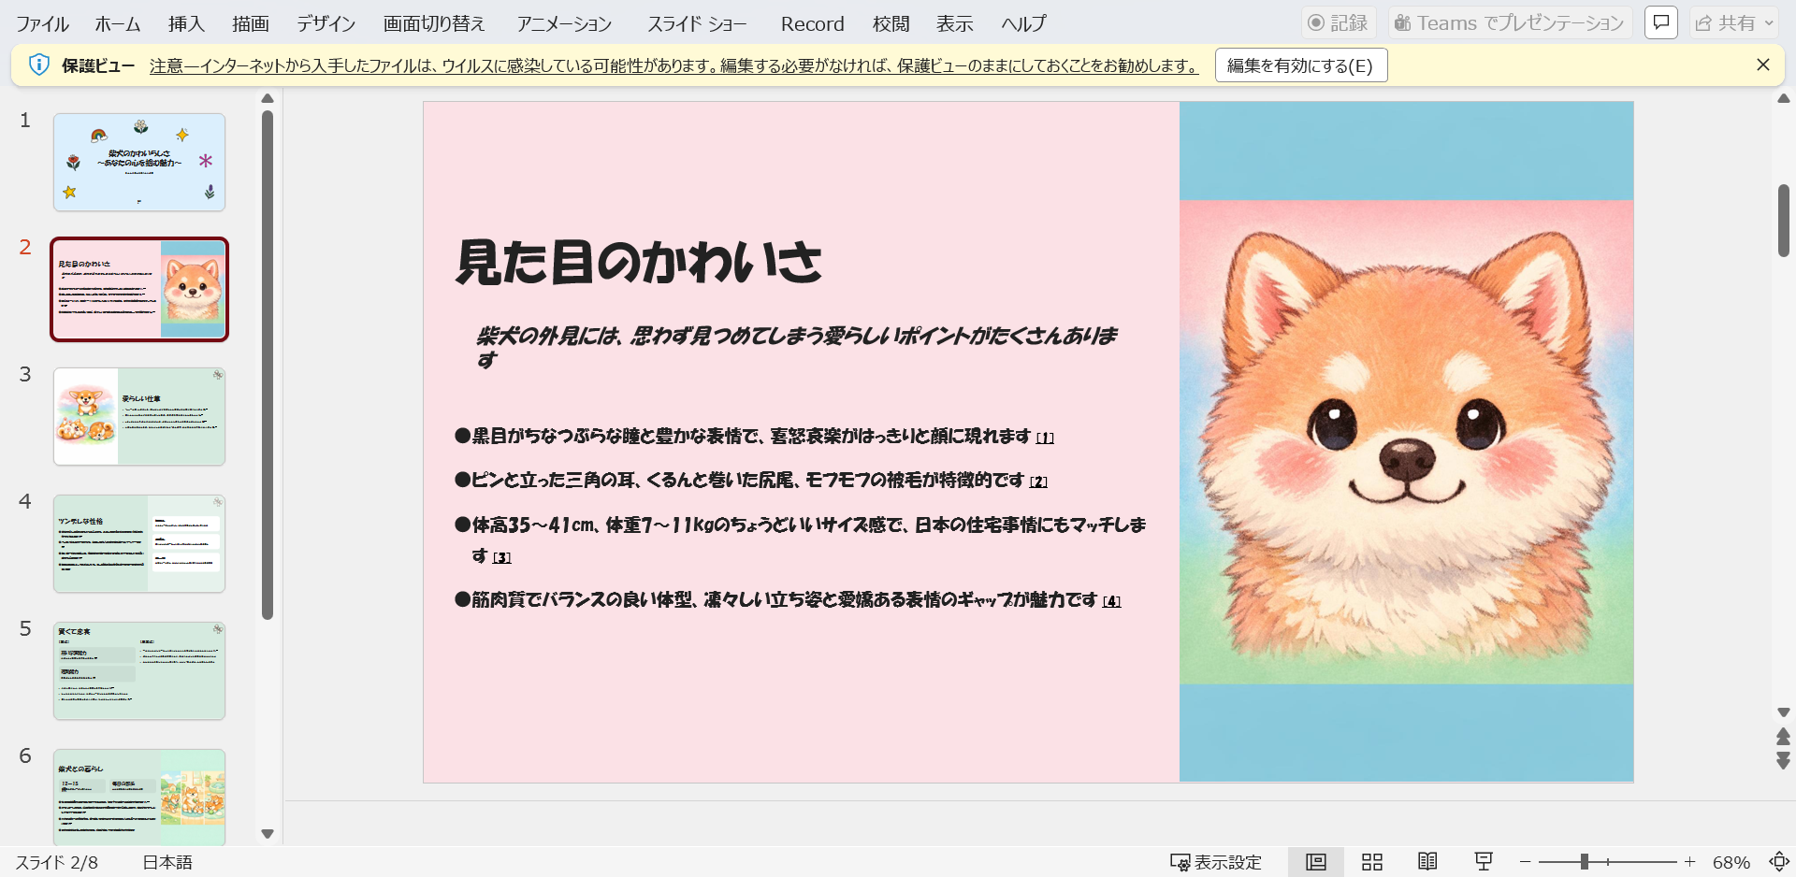Viewport: 1796px width, 877px height.
Task: Open 表示設定 in the status bar
Action: point(1216,861)
